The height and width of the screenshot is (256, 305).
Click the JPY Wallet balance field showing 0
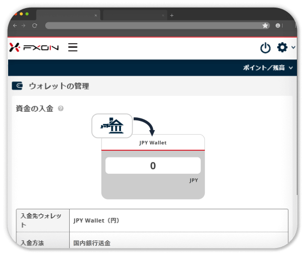click(153, 166)
